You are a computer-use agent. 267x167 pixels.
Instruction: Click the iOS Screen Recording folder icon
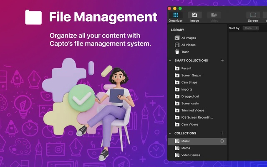[177, 117]
